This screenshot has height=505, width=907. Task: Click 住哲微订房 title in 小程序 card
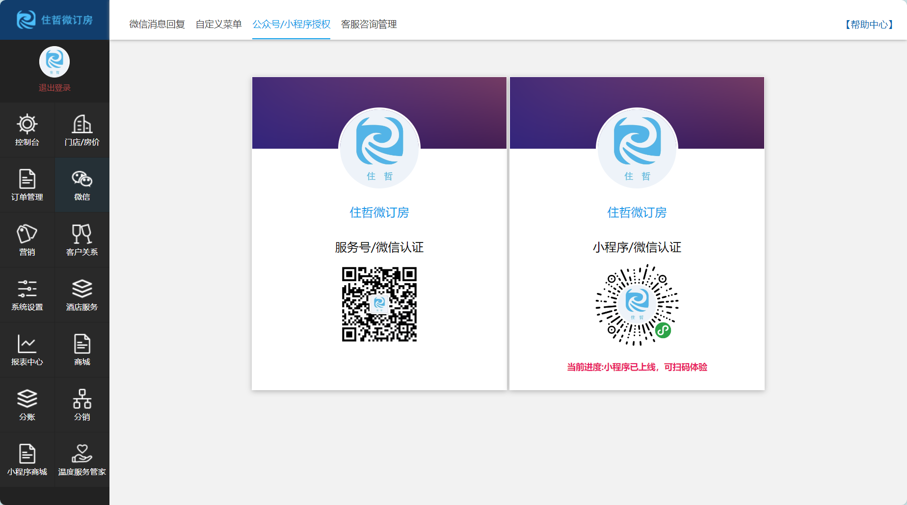point(637,213)
